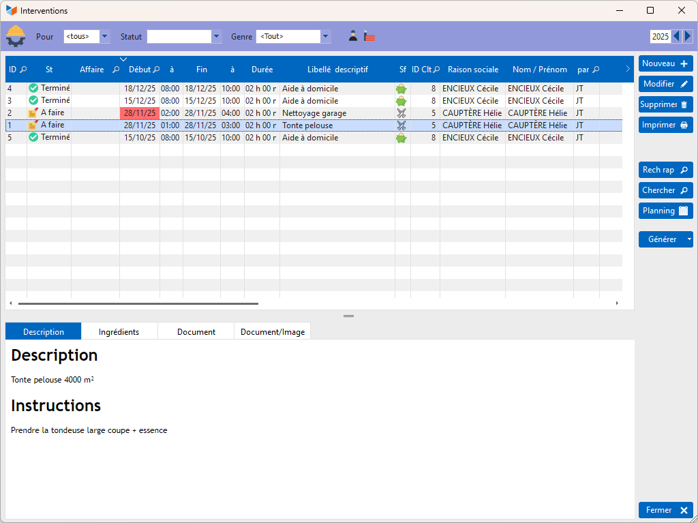Click the hard hat gear logo icon
This screenshot has width=698, height=523.
pyautogui.click(x=16, y=35)
